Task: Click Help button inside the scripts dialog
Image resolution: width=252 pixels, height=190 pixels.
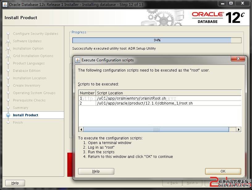Action: pos(96,171)
